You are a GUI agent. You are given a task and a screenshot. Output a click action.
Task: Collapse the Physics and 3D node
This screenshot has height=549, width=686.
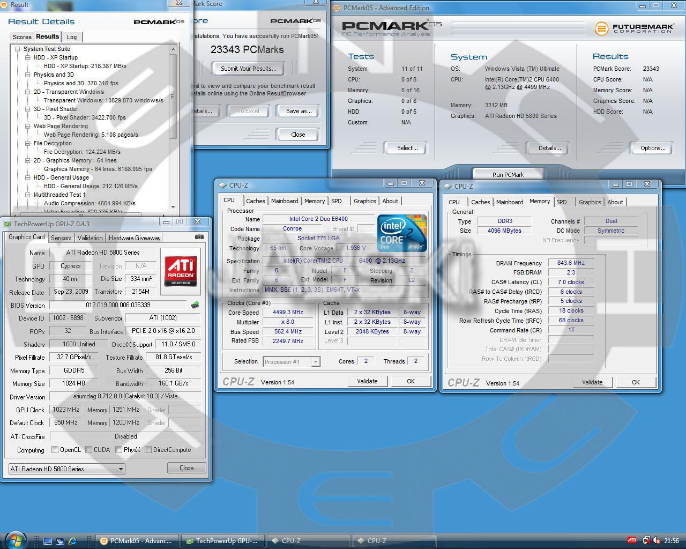click(x=28, y=75)
